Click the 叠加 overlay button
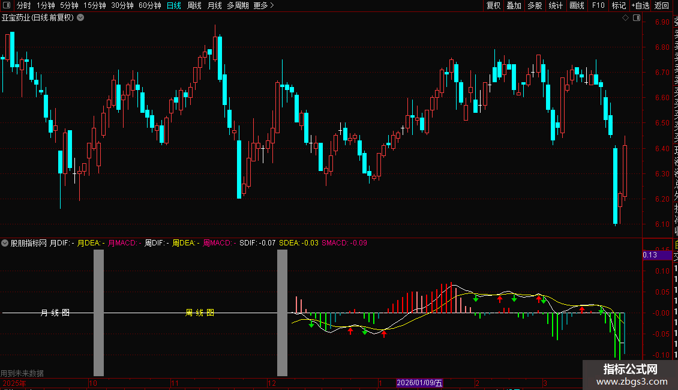This screenshot has width=678, height=390. [514, 5]
